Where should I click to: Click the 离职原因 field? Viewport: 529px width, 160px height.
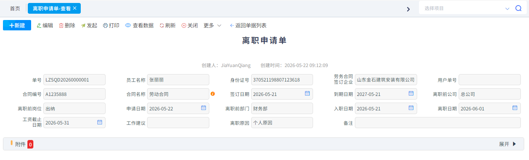coord(282,123)
